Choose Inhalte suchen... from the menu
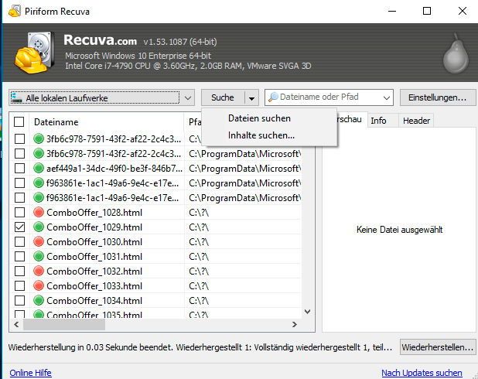 (x=261, y=135)
